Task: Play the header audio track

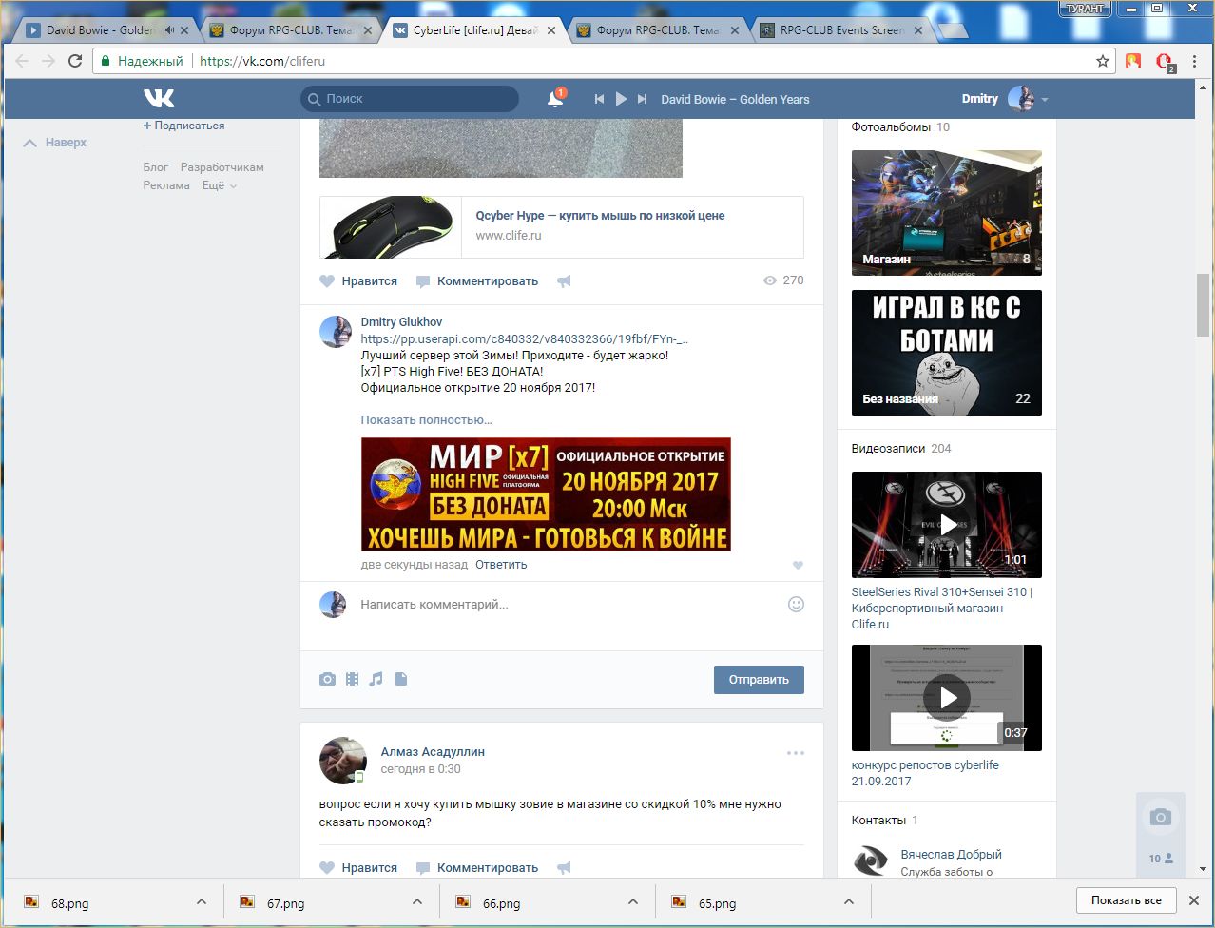Action: [x=621, y=99]
